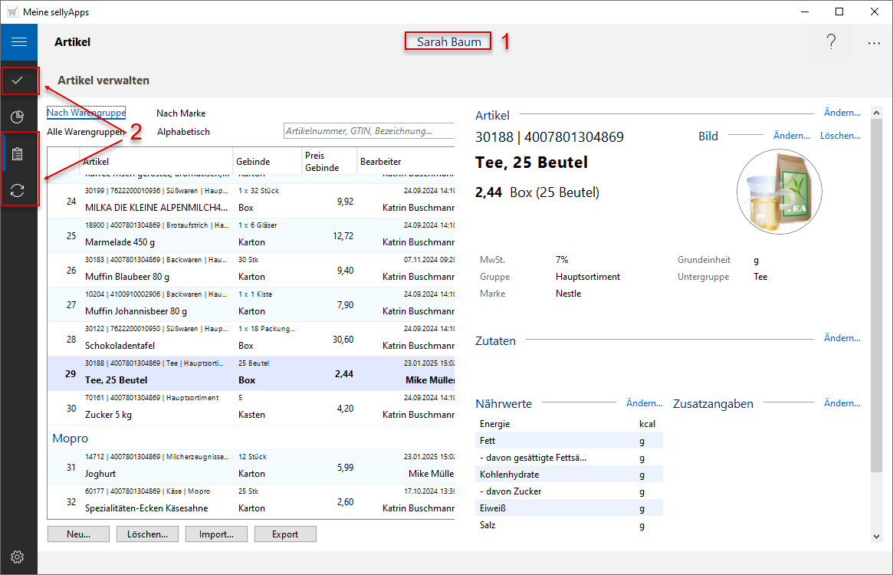This screenshot has width=893, height=575.
Task: Open the hamburger navigation menu
Action: [x=18, y=42]
